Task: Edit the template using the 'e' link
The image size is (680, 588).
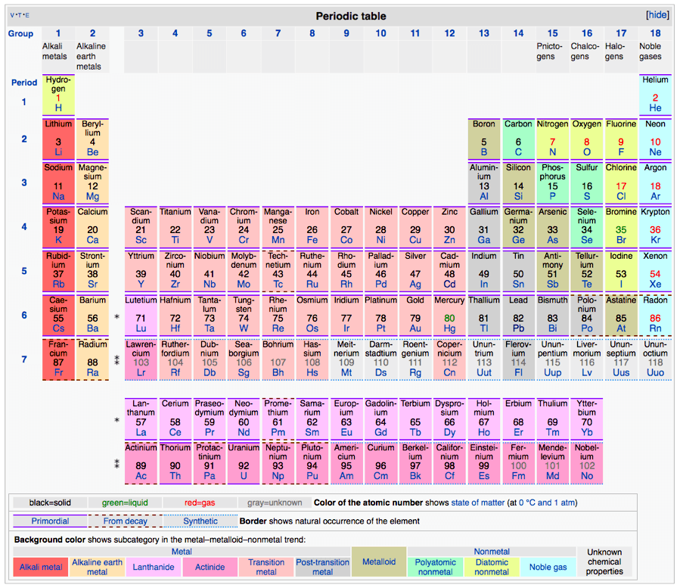Action: 27,15
